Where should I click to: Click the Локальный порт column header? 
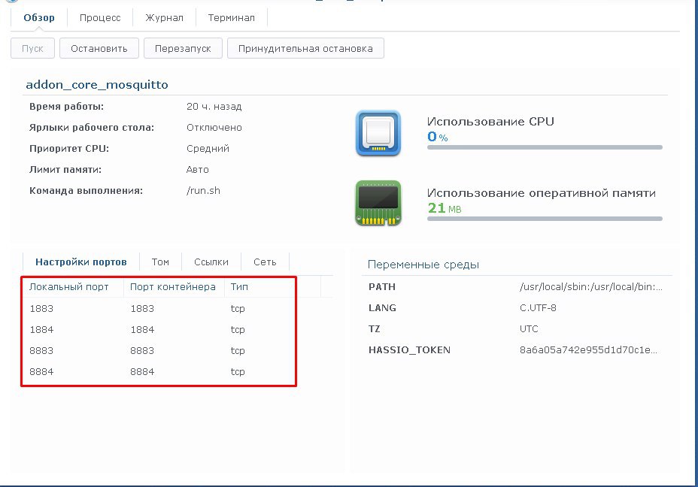[69, 287]
